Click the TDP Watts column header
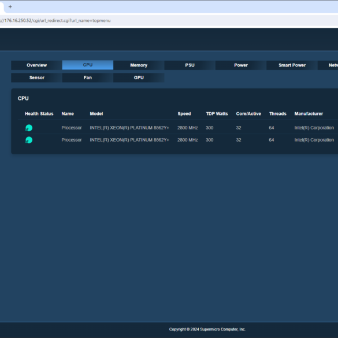The image size is (338, 338). pyautogui.click(x=217, y=114)
